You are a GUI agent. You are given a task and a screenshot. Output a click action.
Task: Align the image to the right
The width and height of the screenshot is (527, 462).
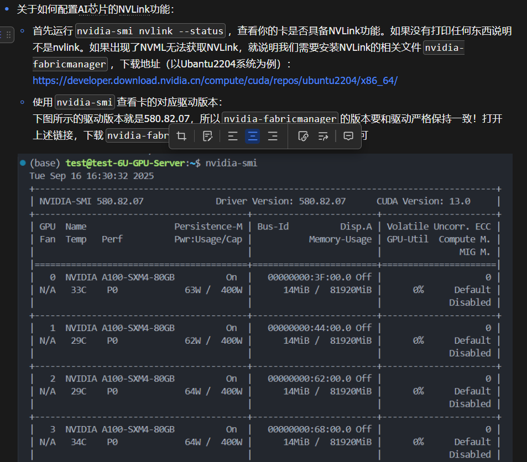(x=273, y=135)
